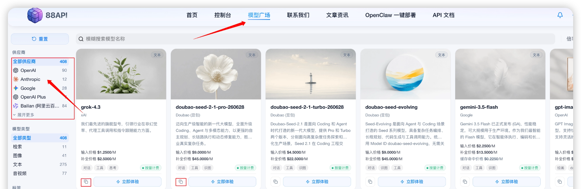Open the 控制台 tab
The height and width of the screenshot is (189, 581).
[223, 15]
